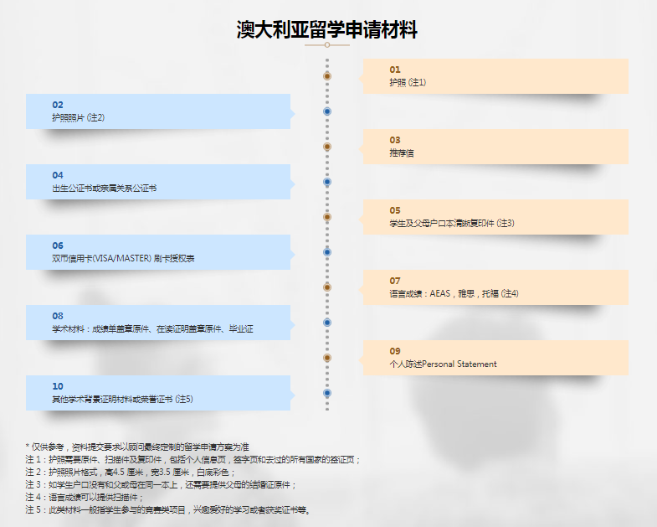This screenshot has height=527, width=657.
Task: Click footnote 注4 about 语言成绩可以提供扫描件
Action: tap(85, 497)
